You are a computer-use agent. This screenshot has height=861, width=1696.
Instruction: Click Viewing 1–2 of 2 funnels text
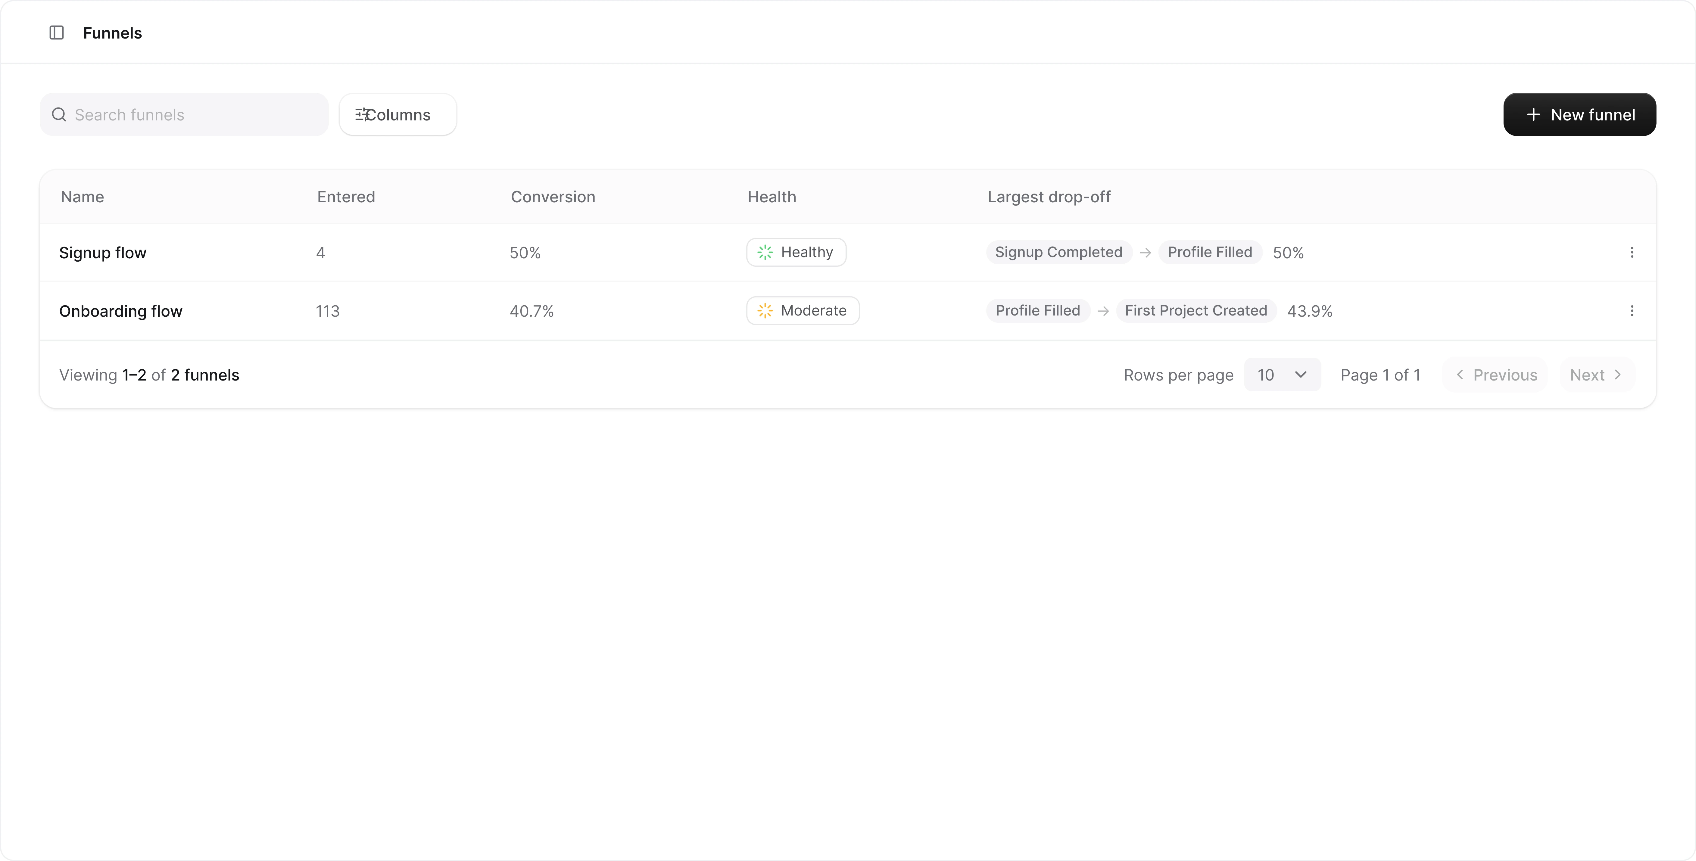click(x=149, y=375)
